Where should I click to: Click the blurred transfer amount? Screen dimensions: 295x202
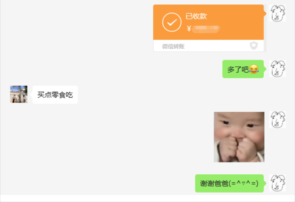point(206,29)
